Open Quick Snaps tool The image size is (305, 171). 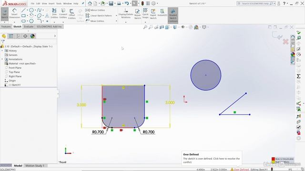(x=145, y=13)
